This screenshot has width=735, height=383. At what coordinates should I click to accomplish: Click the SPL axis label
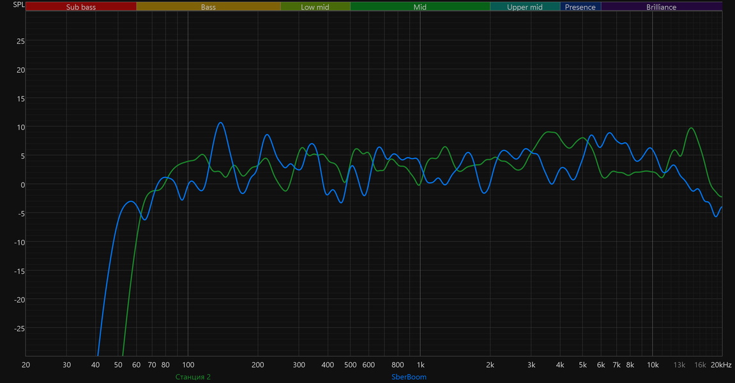(x=19, y=4)
